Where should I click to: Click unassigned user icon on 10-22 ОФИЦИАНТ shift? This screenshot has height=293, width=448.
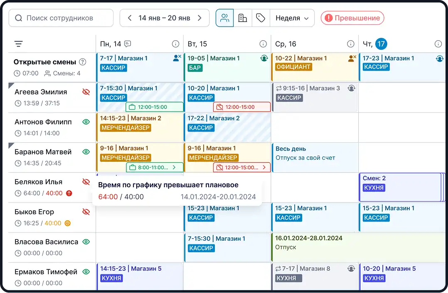(x=352, y=58)
